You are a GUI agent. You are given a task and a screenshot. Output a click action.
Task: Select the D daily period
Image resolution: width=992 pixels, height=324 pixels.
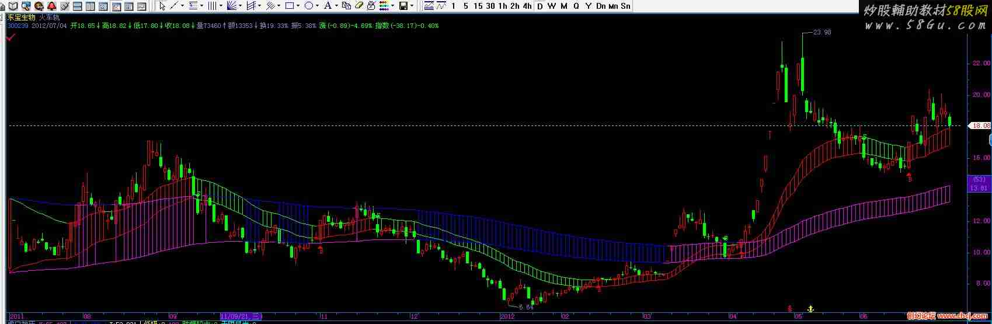540,6
